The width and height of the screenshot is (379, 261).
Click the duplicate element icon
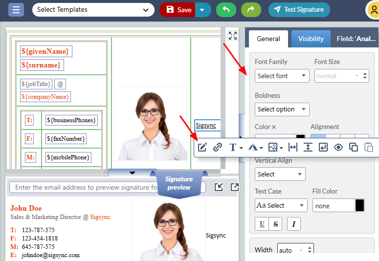coord(354,147)
